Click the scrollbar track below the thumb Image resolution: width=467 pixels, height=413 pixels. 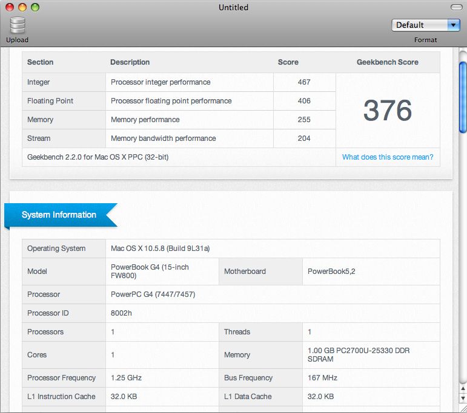coord(462,272)
